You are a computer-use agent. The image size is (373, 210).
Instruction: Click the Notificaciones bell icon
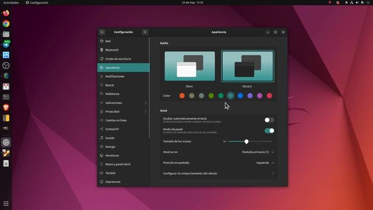point(101,76)
